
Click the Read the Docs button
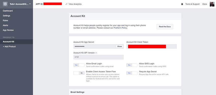[x=165, y=27]
